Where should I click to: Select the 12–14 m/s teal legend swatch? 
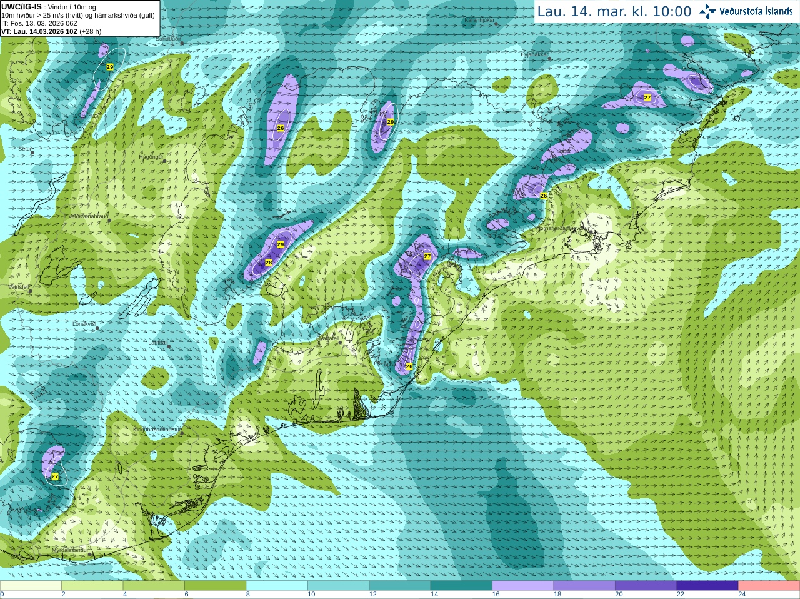click(400, 585)
